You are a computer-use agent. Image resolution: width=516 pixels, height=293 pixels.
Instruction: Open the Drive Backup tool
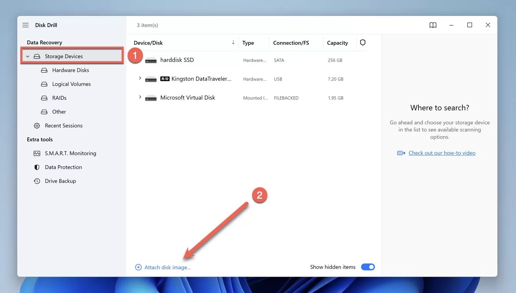pos(61,181)
